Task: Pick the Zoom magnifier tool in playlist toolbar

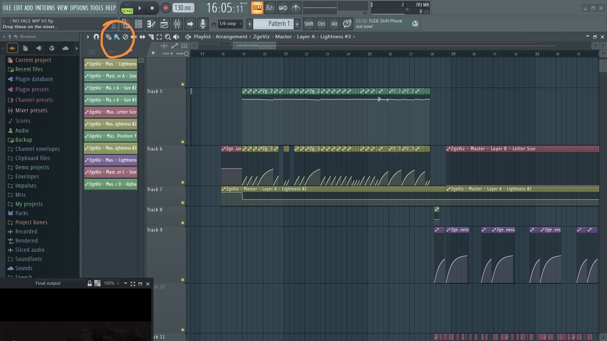Action: [x=168, y=37]
